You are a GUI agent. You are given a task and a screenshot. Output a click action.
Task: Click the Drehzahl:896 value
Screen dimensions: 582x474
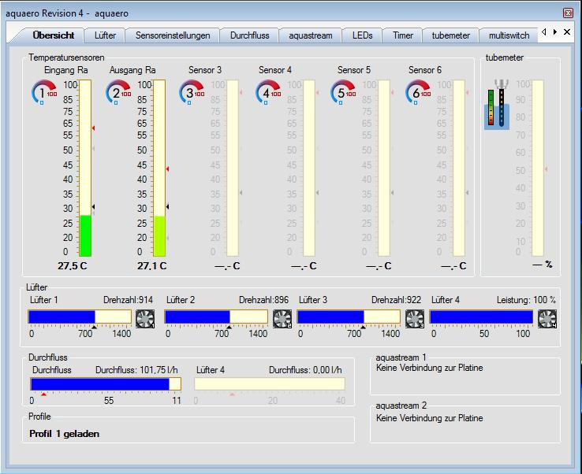click(264, 300)
